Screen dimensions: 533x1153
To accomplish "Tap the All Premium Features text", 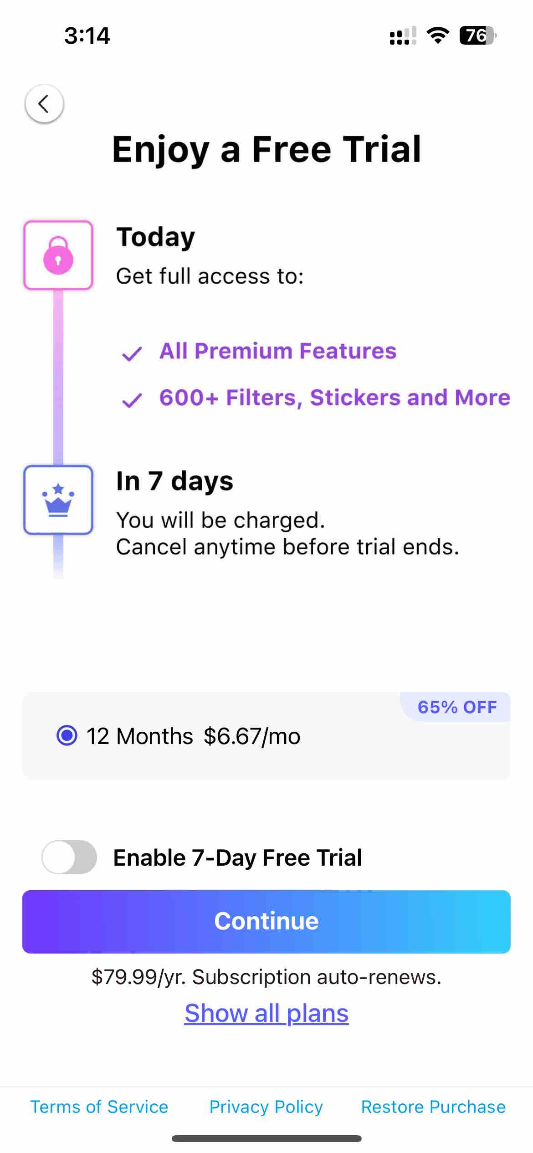I will pos(278,351).
